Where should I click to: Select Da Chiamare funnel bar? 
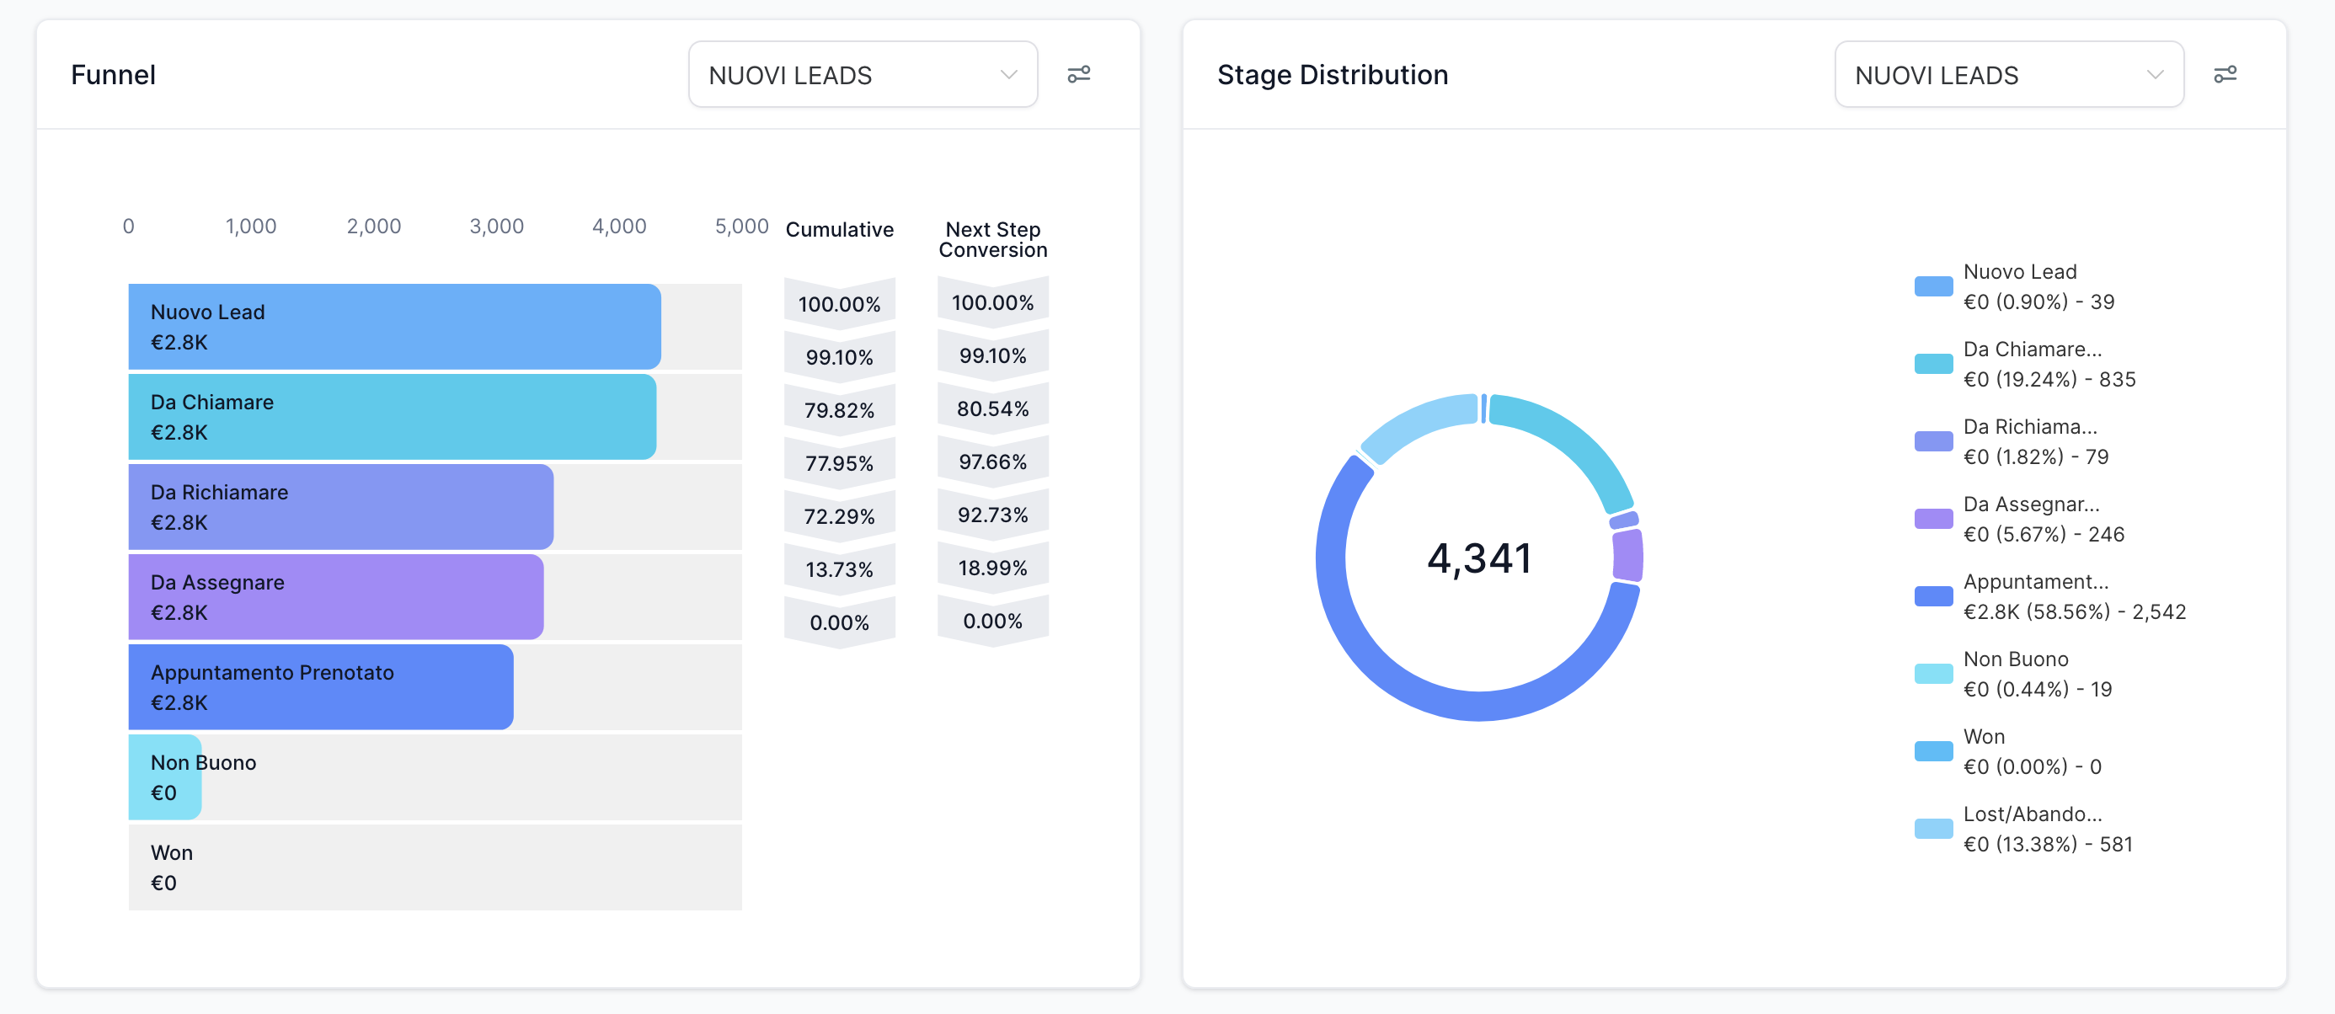(x=392, y=417)
